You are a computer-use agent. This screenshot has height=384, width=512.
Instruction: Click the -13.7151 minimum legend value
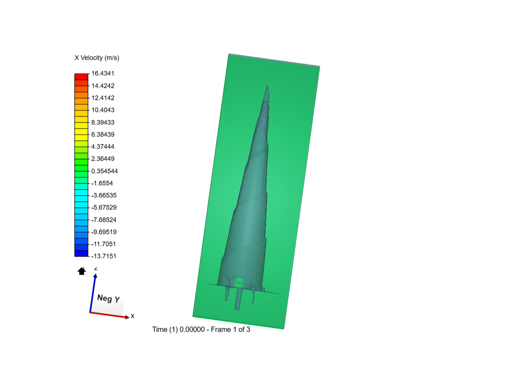pyautogui.click(x=104, y=256)
